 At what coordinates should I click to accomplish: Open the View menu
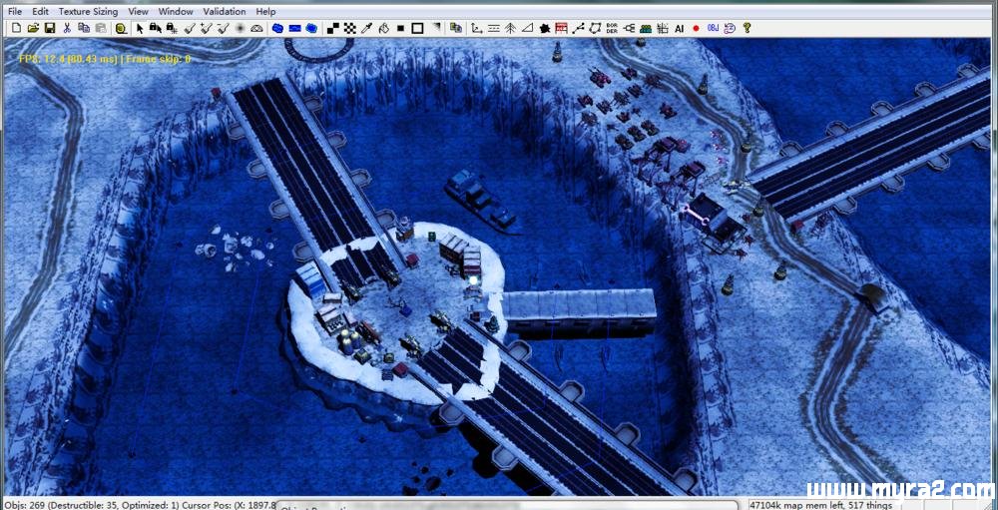138,11
